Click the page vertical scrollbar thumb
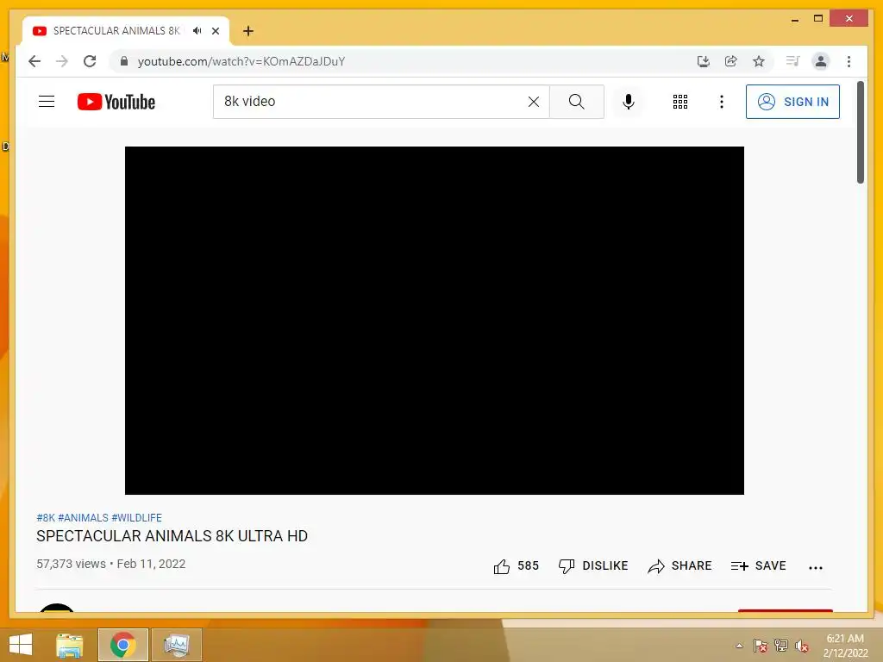Image resolution: width=883 pixels, height=662 pixels. [x=860, y=132]
